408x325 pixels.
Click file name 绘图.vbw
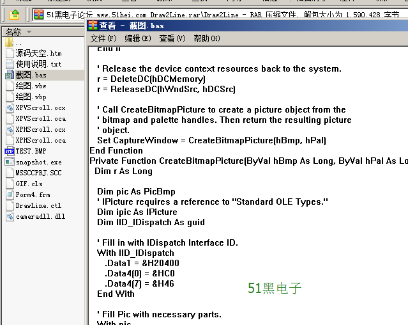click(31, 86)
